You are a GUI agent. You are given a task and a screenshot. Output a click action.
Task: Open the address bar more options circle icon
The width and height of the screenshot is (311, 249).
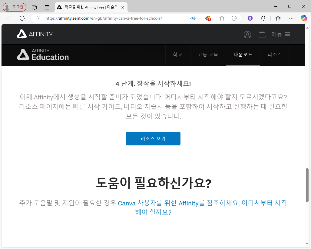pyautogui.click(x=234, y=18)
